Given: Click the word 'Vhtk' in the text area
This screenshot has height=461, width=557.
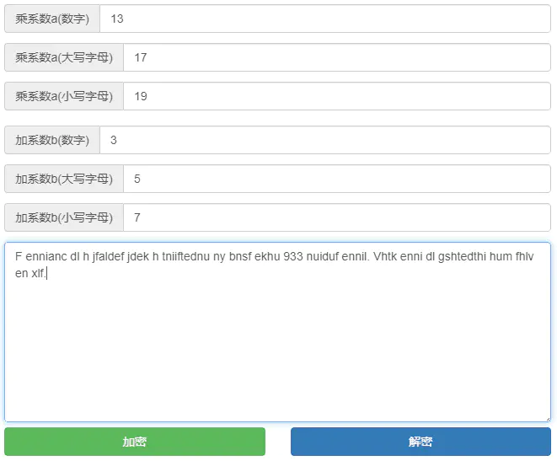Looking at the screenshot, I should (x=385, y=256).
